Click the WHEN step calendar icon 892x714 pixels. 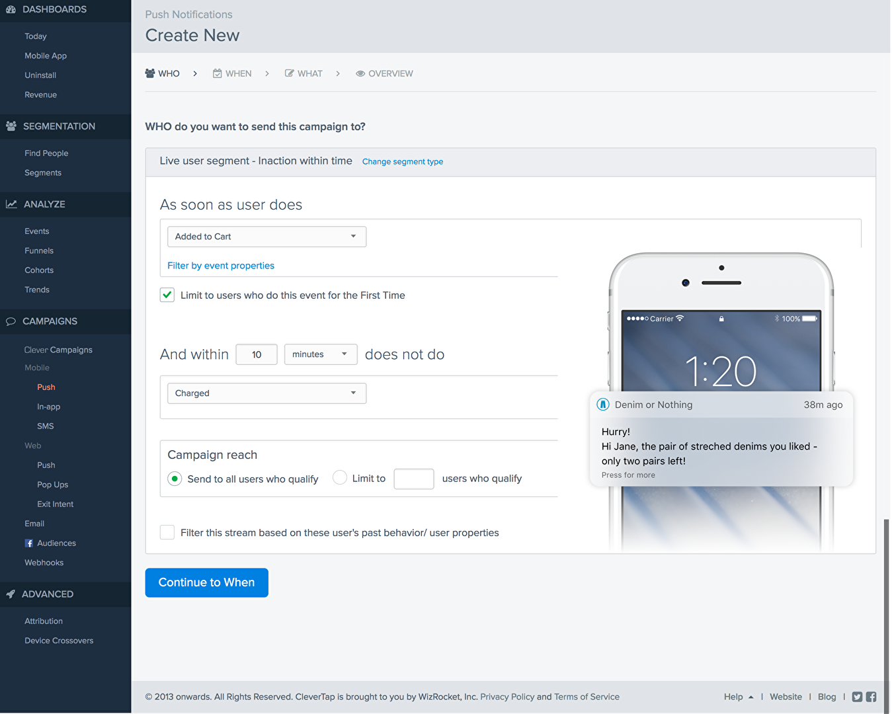(217, 73)
